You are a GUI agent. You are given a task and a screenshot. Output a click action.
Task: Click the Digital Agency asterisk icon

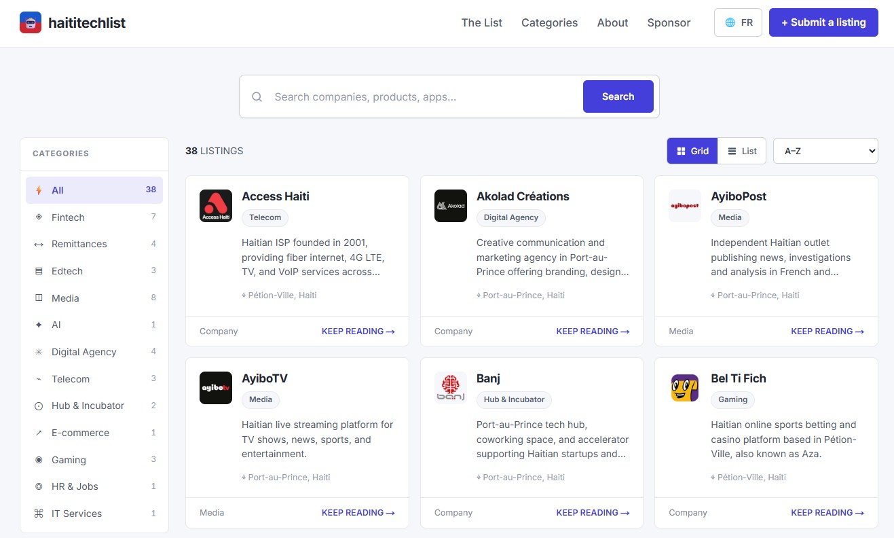tap(39, 352)
